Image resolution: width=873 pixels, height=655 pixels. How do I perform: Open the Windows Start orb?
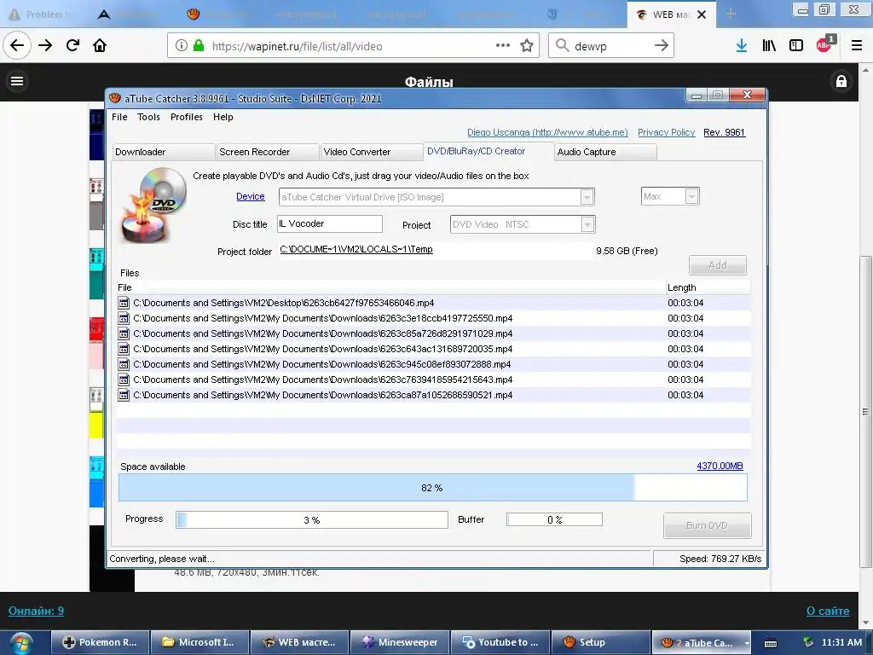tap(21, 643)
